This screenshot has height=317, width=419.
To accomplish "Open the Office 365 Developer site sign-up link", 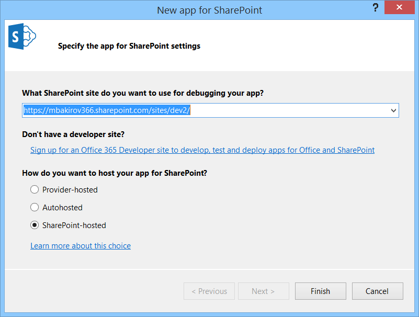I will point(202,150).
